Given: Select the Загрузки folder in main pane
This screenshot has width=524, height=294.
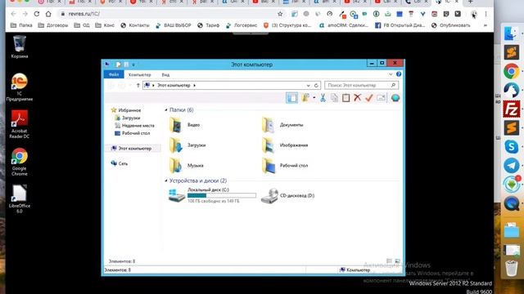Looking at the screenshot, I should [x=187, y=145].
